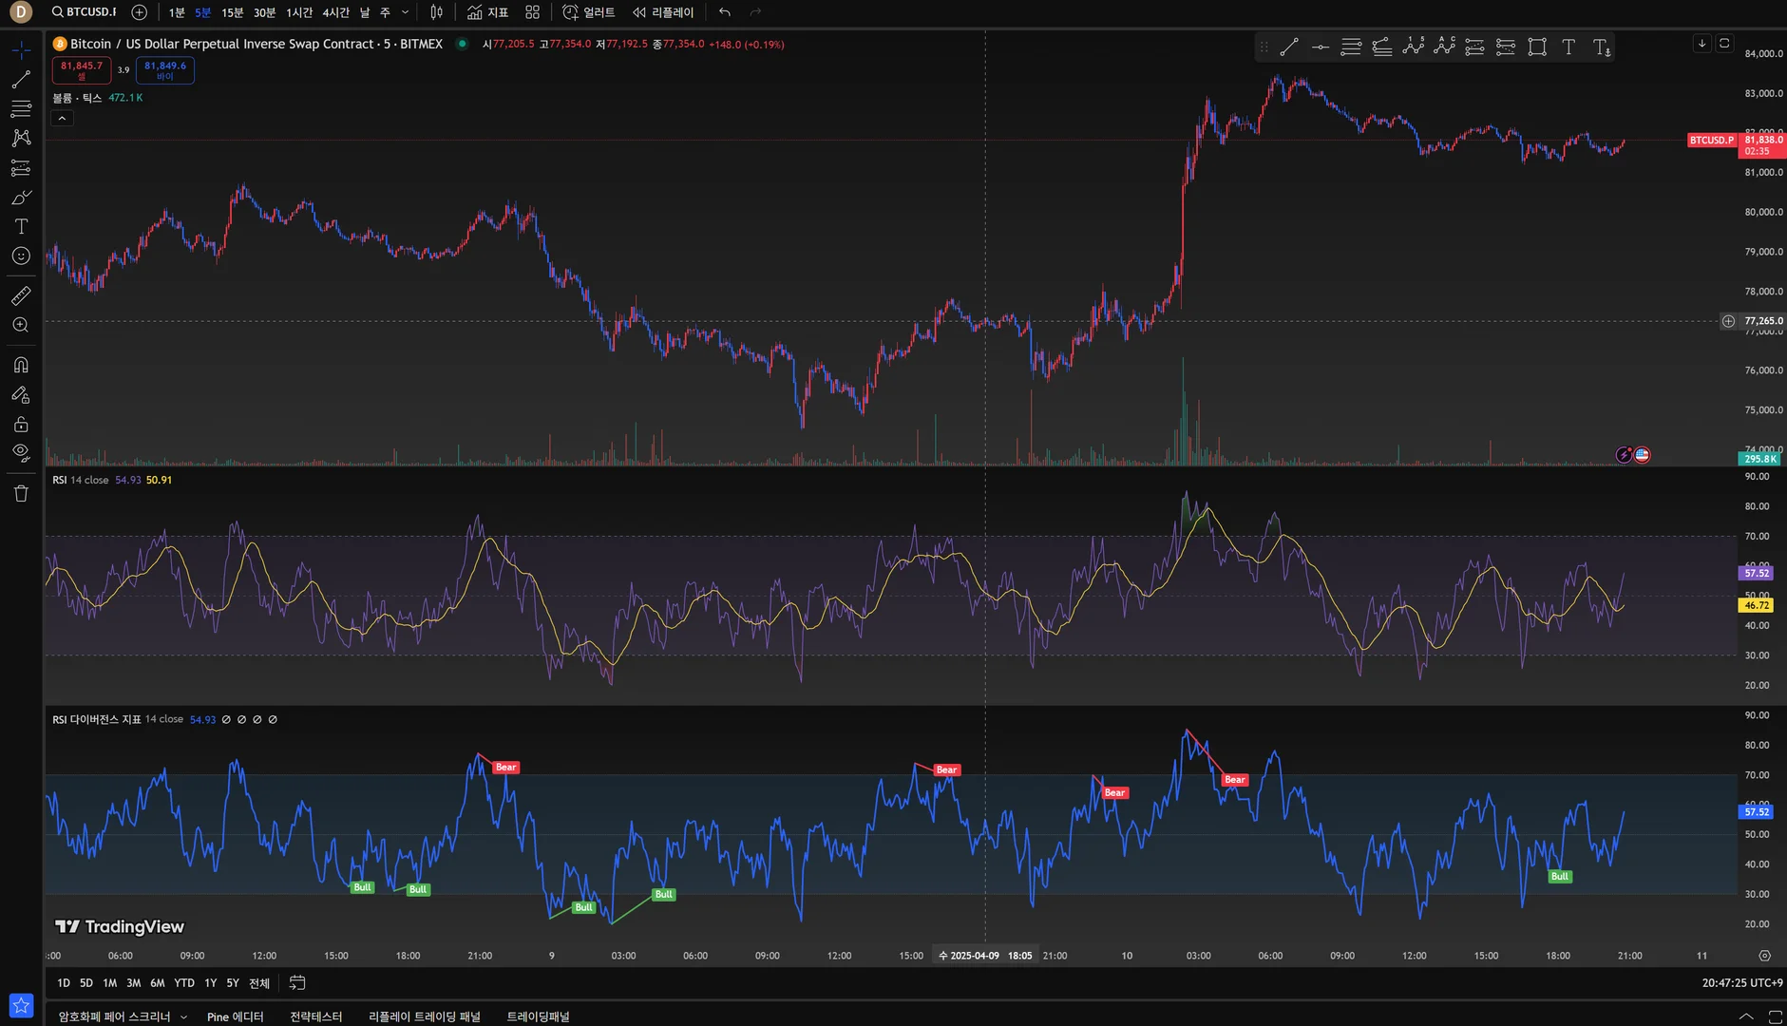Select the brush drawing tool

click(21, 198)
